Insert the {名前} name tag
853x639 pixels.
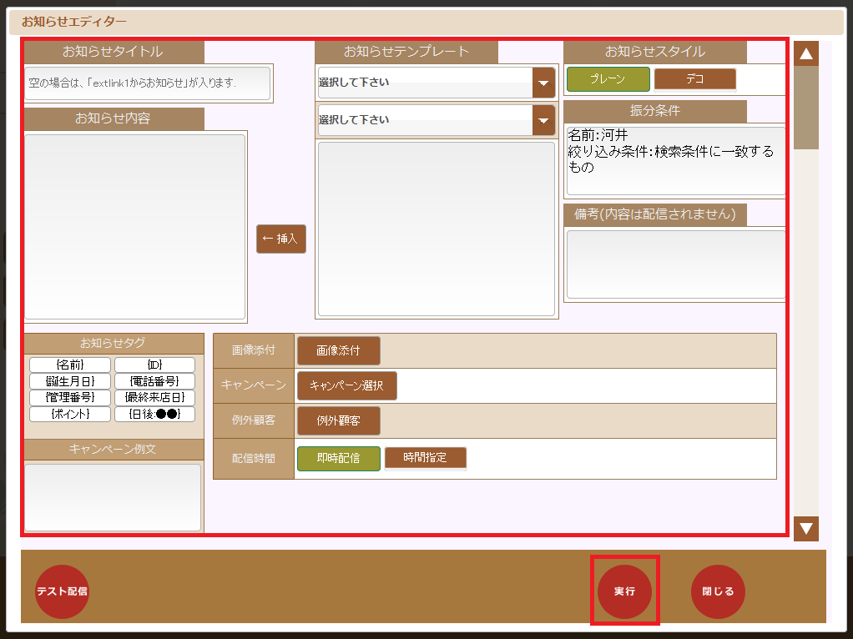[x=69, y=365]
